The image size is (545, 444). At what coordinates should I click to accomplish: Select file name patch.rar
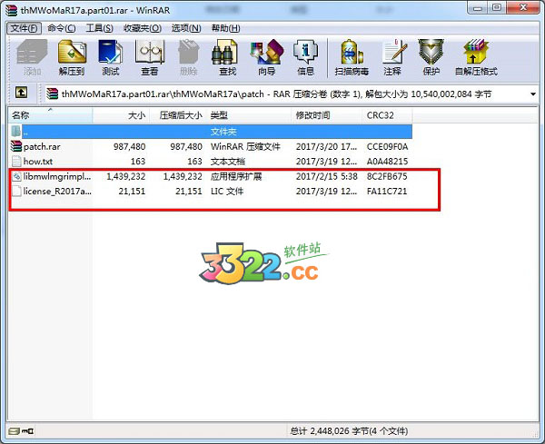pyautogui.click(x=42, y=146)
